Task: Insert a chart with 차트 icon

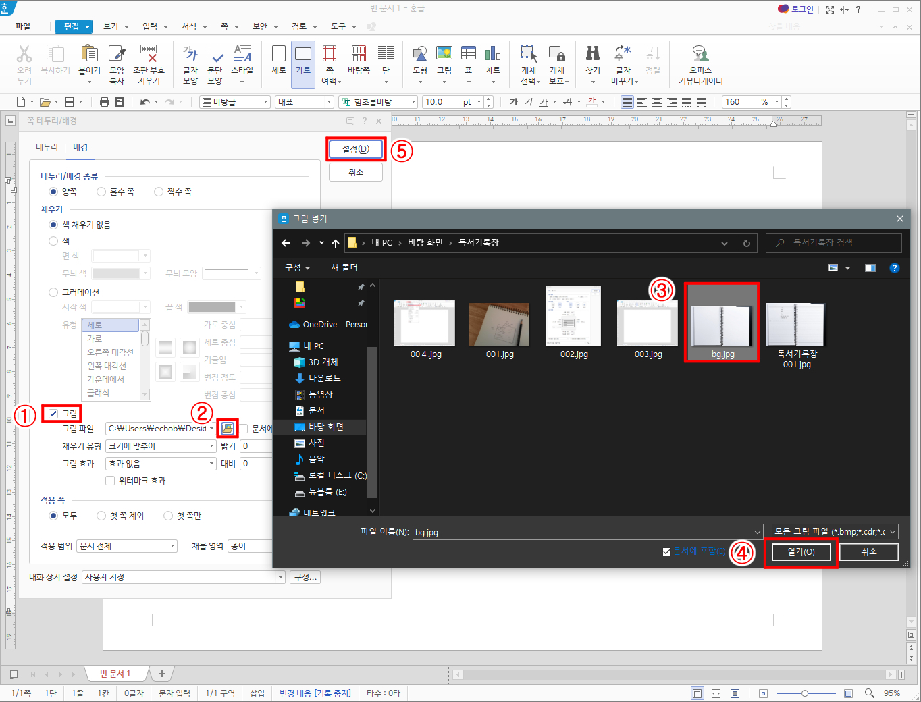Action: coord(493,54)
